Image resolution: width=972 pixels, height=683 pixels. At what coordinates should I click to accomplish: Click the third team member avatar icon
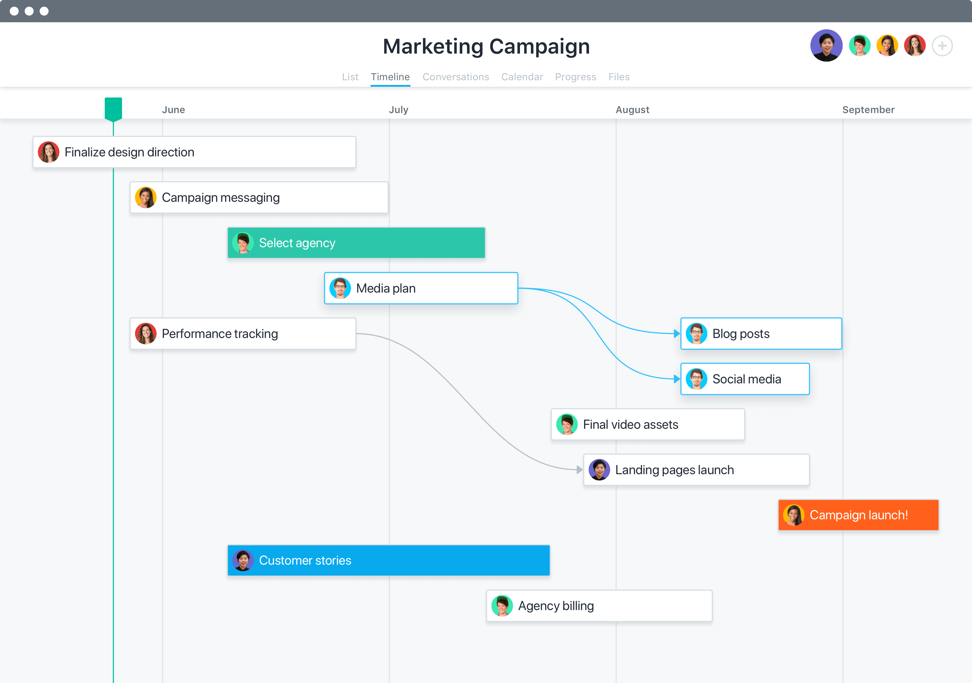coord(887,46)
